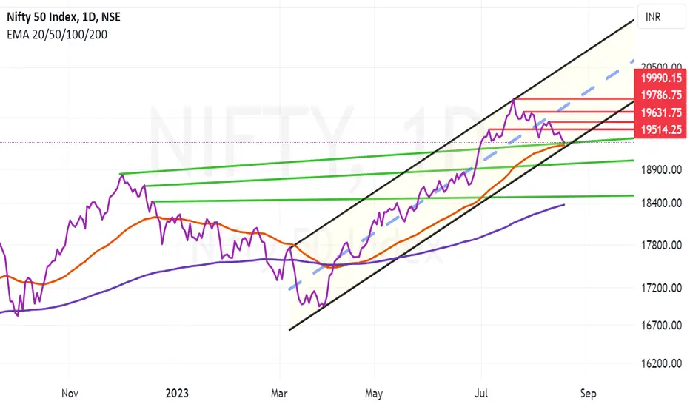Click the 17800.00 price axis label
The image size is (690, 407).
coord(661,245)
